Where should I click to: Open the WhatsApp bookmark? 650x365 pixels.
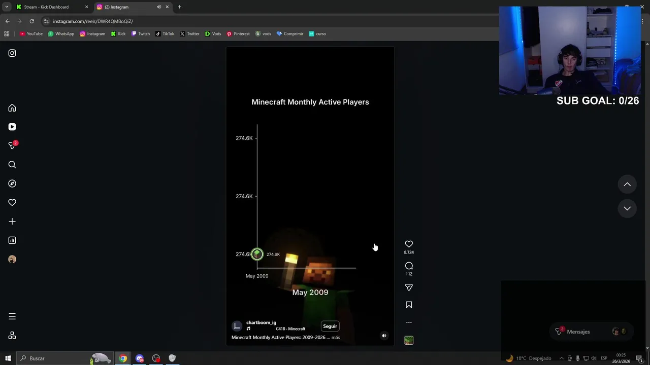point(61,34)
